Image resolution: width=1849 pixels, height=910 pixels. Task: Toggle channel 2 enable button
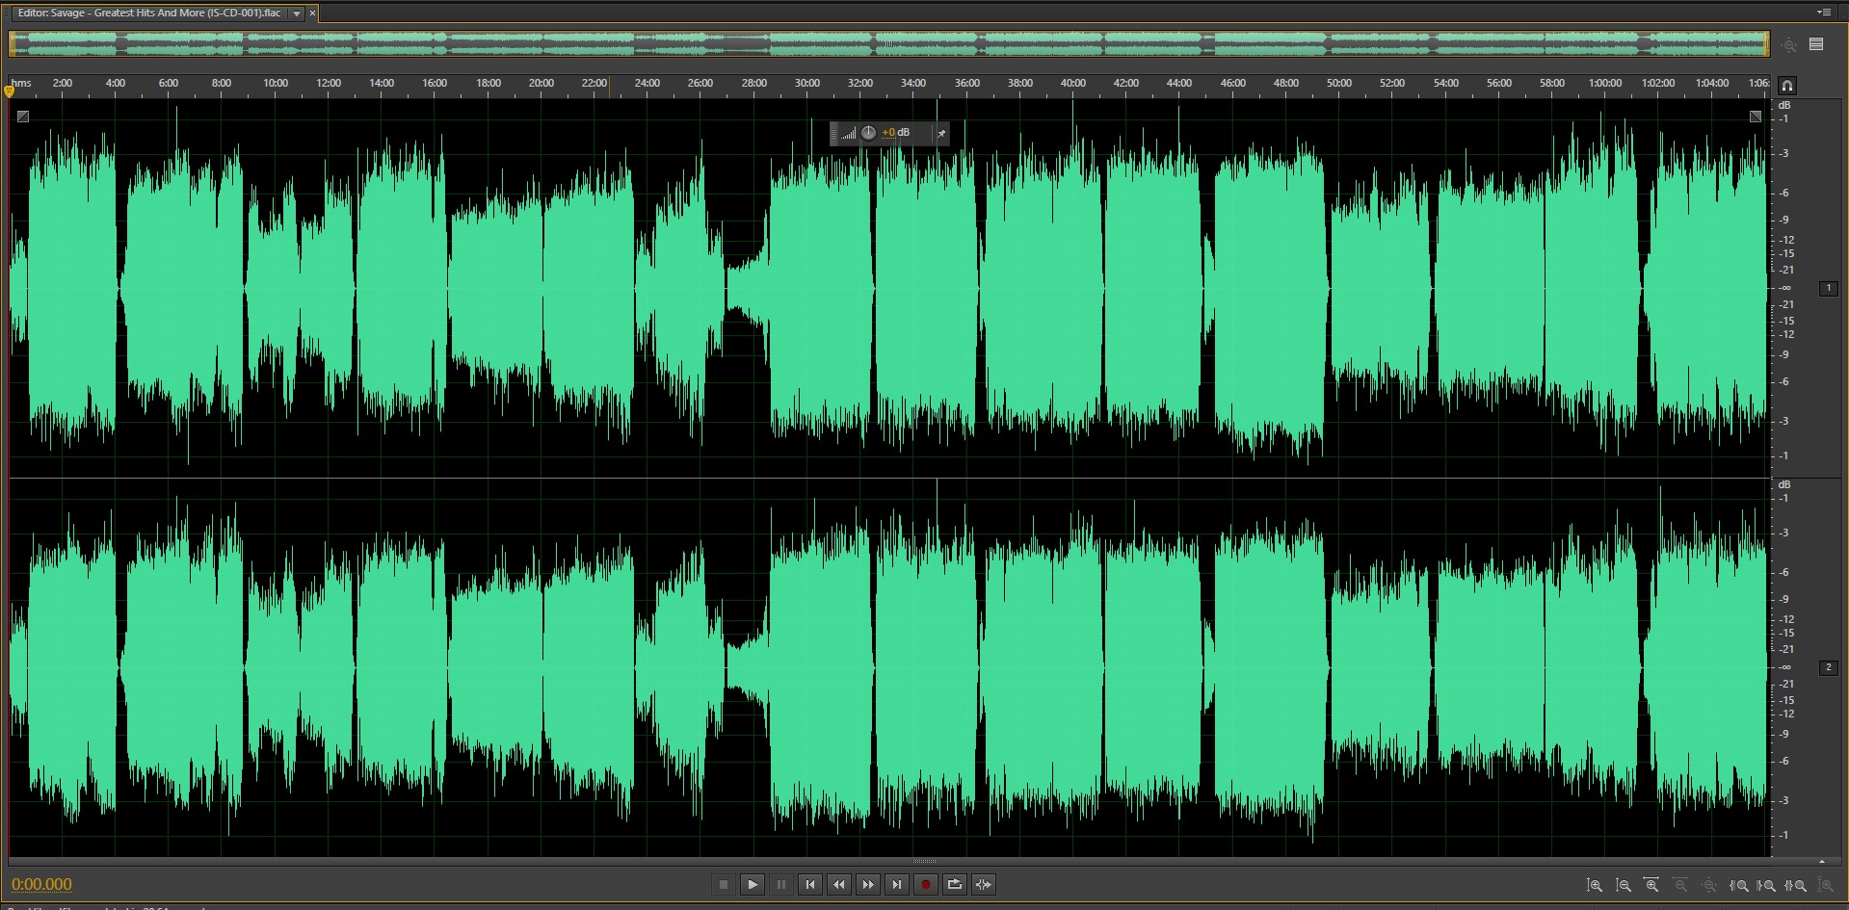1828,667
